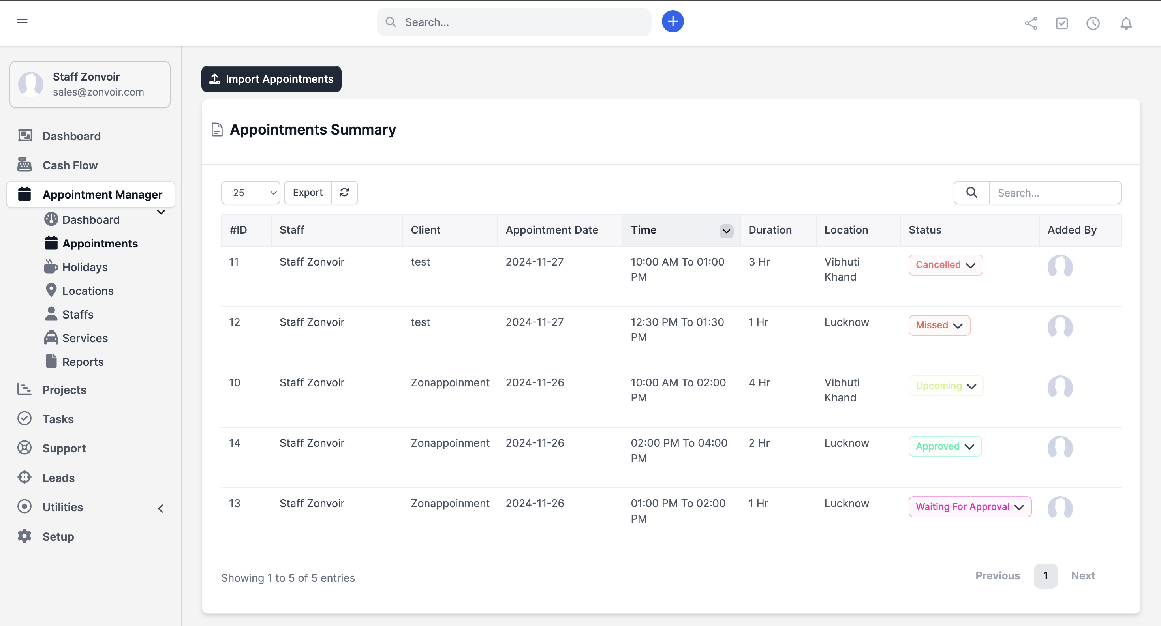Open the checklist todo icon in header
This screenshot has width=1161, height=626.
1062,23
